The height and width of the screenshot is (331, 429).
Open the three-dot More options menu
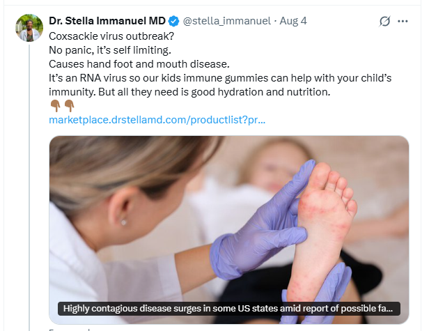click(x=403, y=21)
